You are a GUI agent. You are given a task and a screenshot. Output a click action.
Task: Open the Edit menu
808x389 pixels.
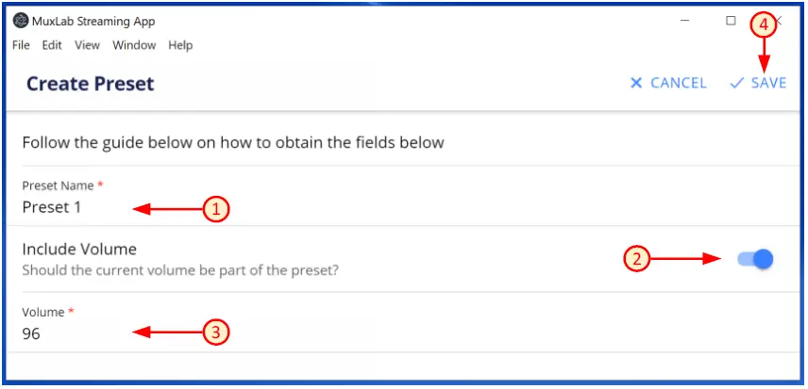click(52, 45)
